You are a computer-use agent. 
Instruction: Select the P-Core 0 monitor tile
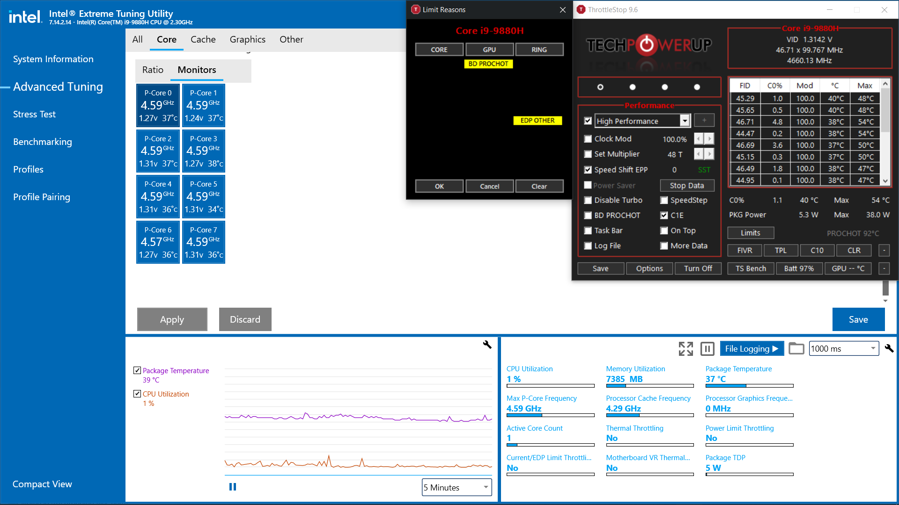point(158,105)
